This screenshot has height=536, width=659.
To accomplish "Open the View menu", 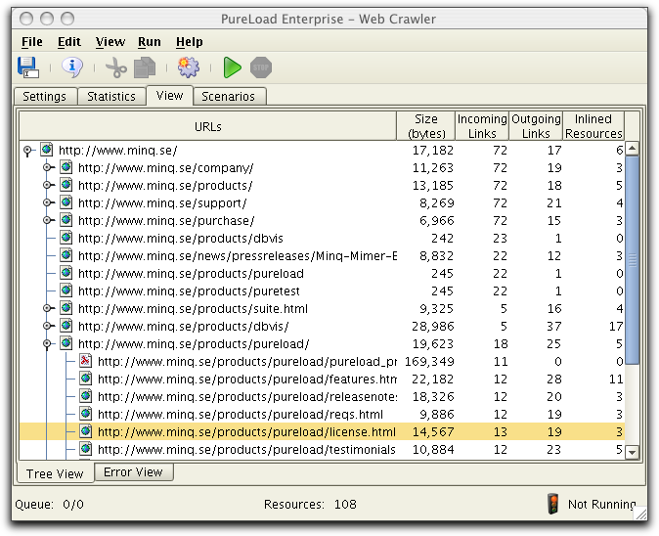I will pos(110,42).
